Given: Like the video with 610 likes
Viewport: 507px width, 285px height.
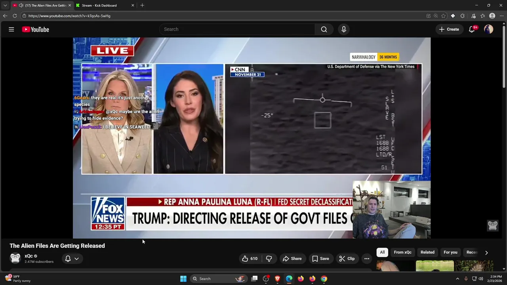Looking at the screenshot, I should click(250, 258).
